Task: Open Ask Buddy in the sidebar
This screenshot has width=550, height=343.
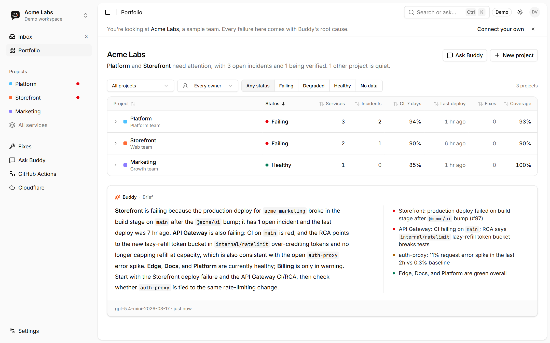Action: [x=49, y=160]
